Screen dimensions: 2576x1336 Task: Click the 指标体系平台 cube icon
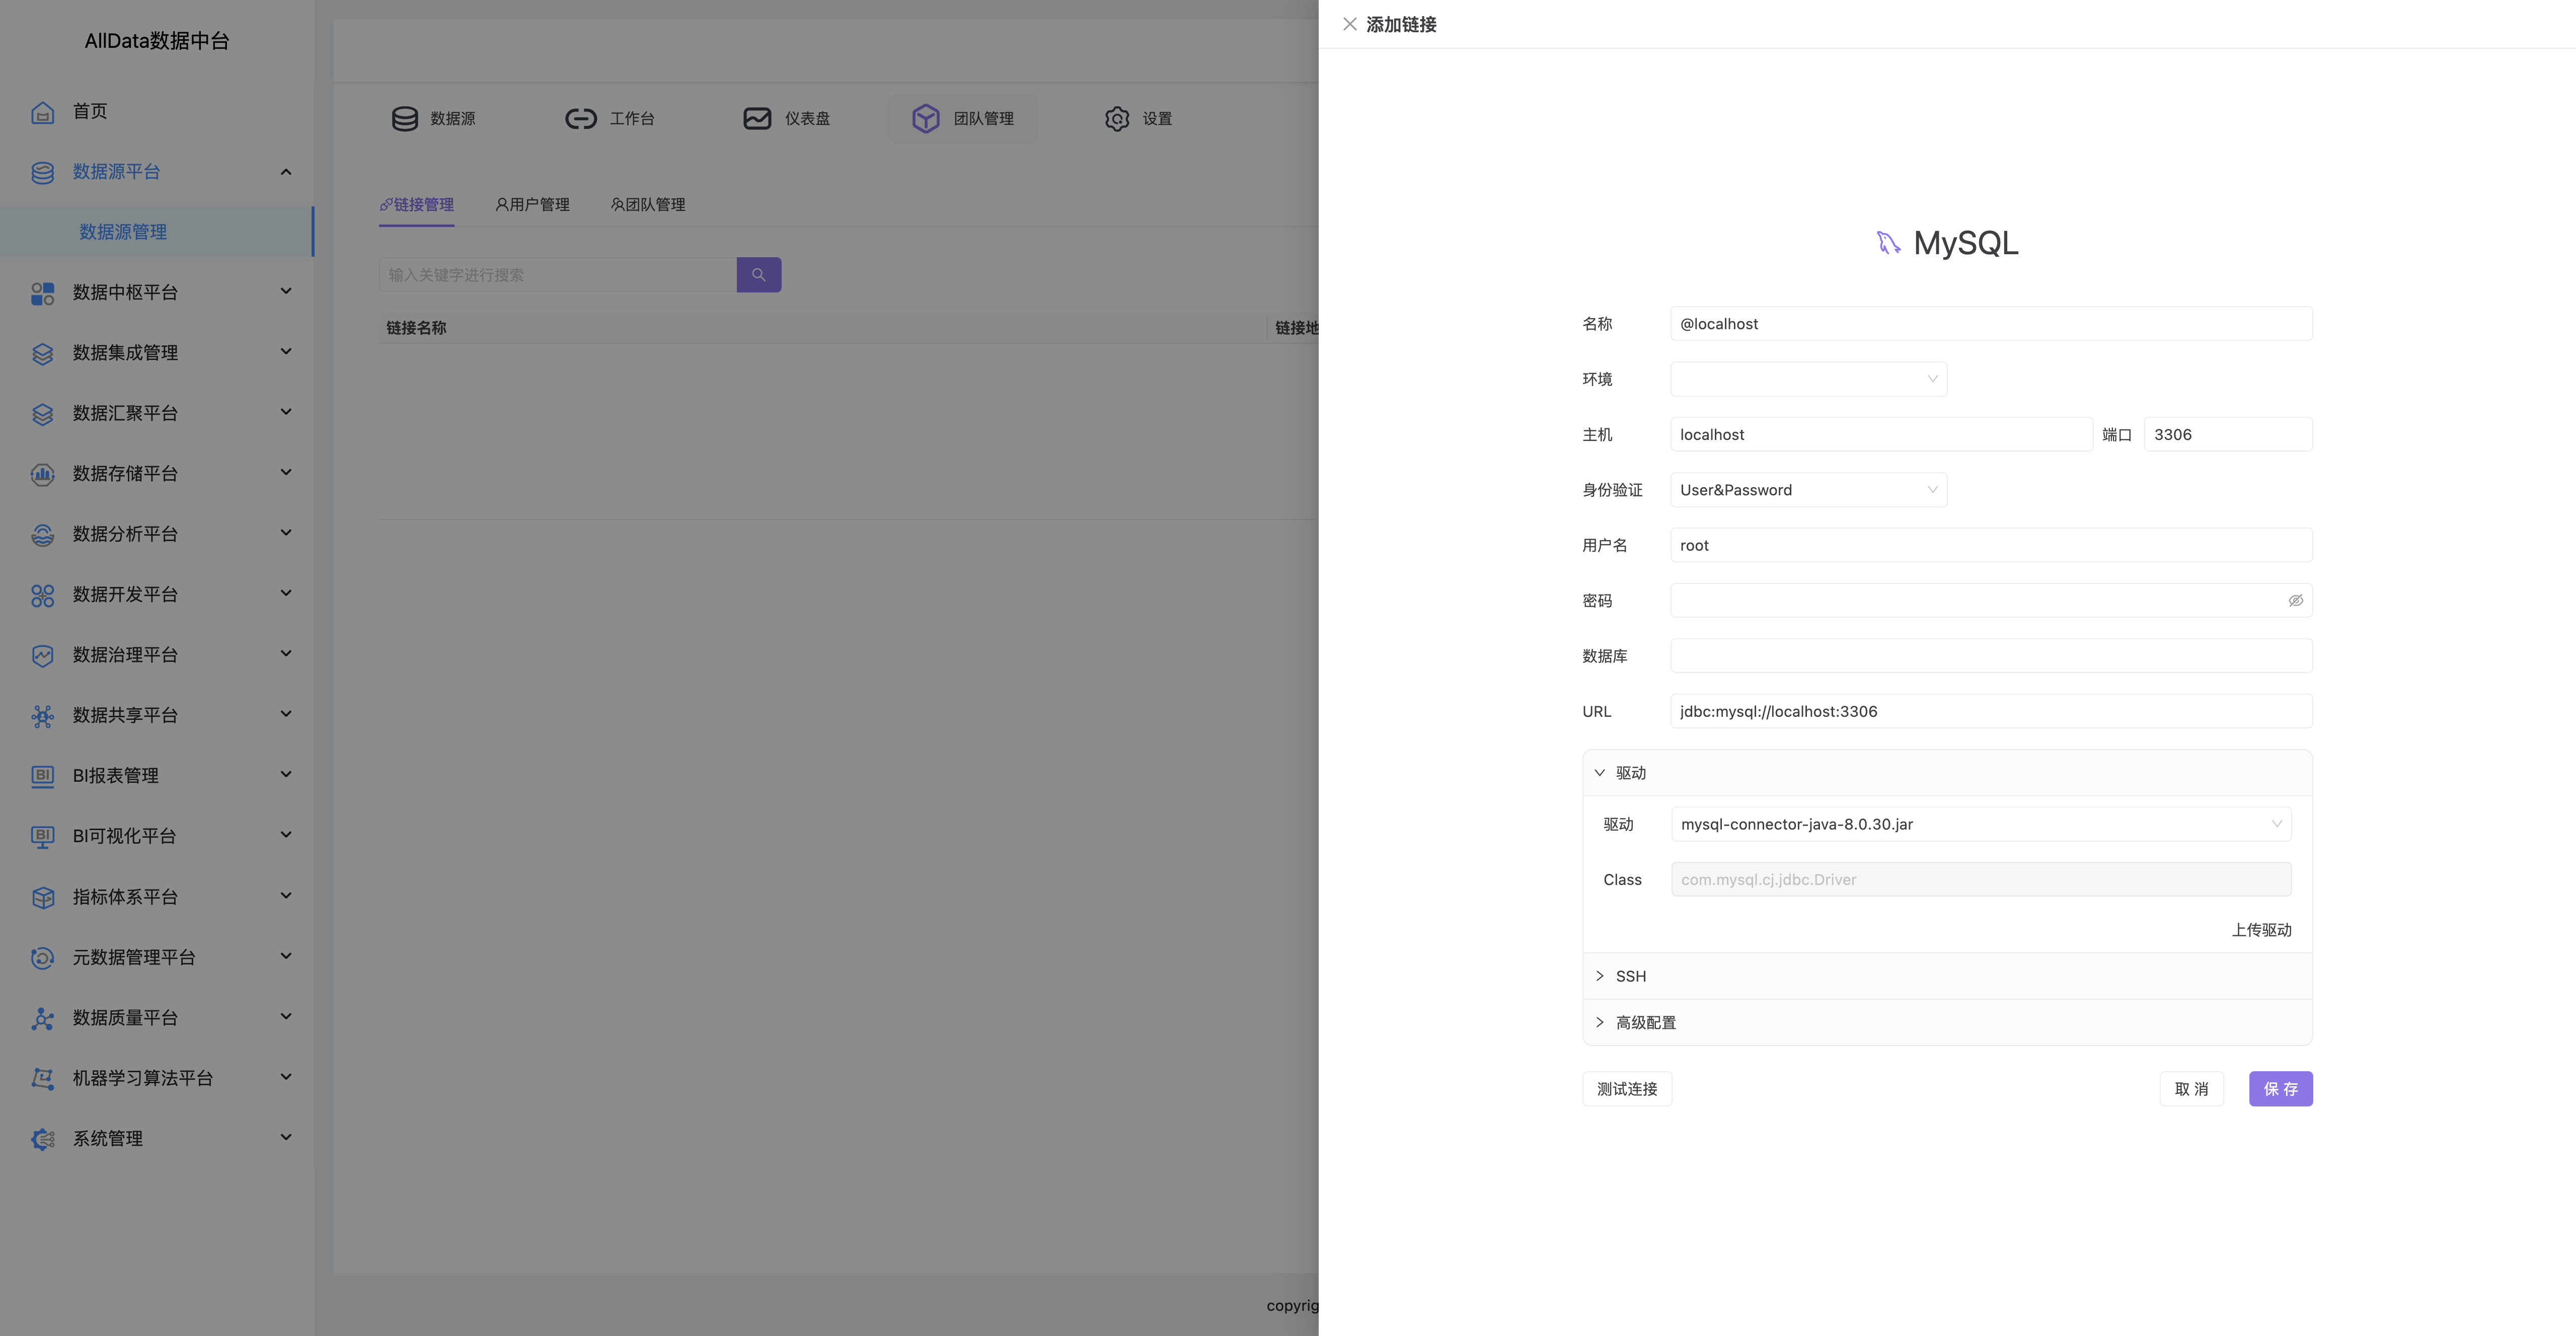(x=42, y=897)
